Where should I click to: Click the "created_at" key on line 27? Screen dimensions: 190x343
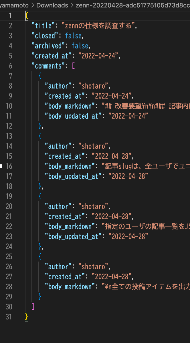pos(65,276)
